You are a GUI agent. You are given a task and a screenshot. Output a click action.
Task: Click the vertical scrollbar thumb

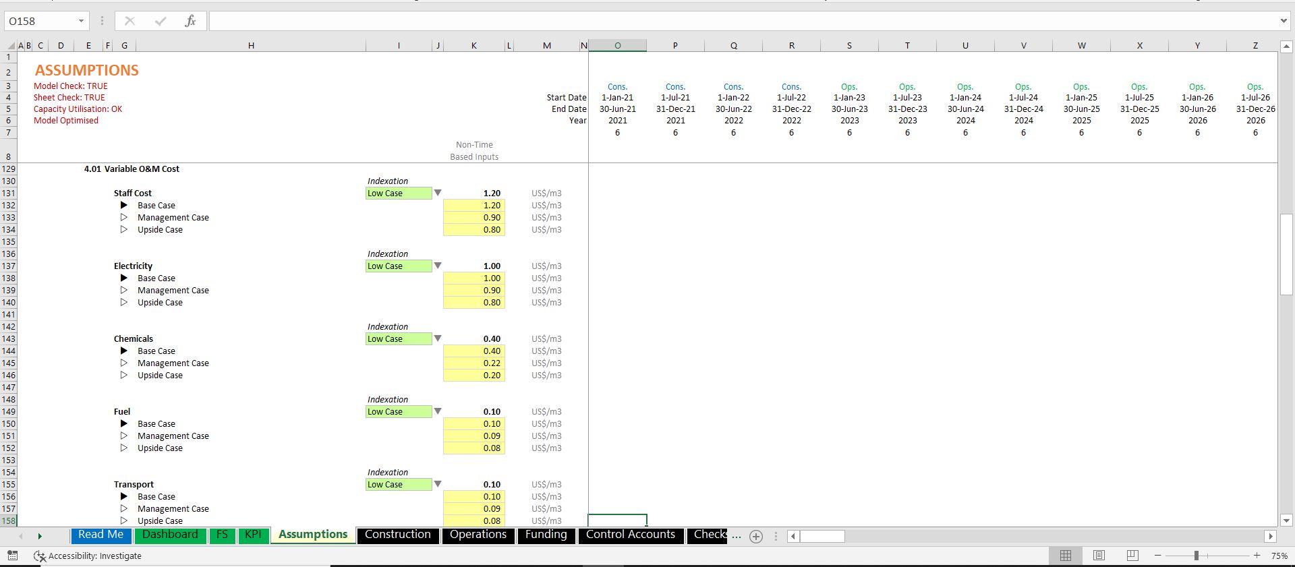click(x=1286, y=254)
